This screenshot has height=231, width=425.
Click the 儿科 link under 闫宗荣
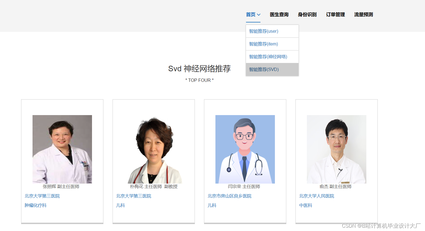tap(212, 205)
